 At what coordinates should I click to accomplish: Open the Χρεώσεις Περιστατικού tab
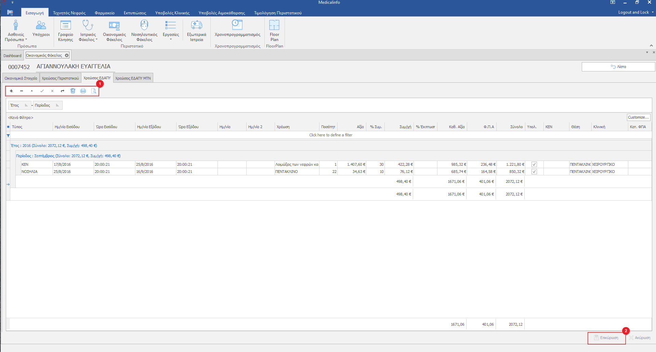(x=60, y=78)
